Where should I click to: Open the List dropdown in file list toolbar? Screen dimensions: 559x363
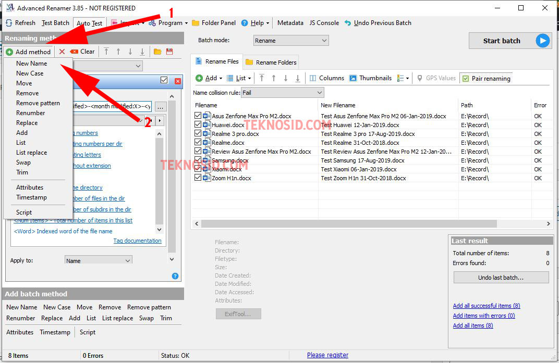(x=239, y=78)
